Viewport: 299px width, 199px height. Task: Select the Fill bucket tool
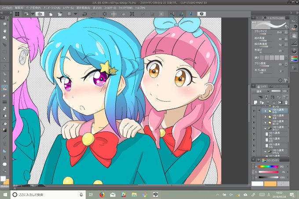click(4, 123)
